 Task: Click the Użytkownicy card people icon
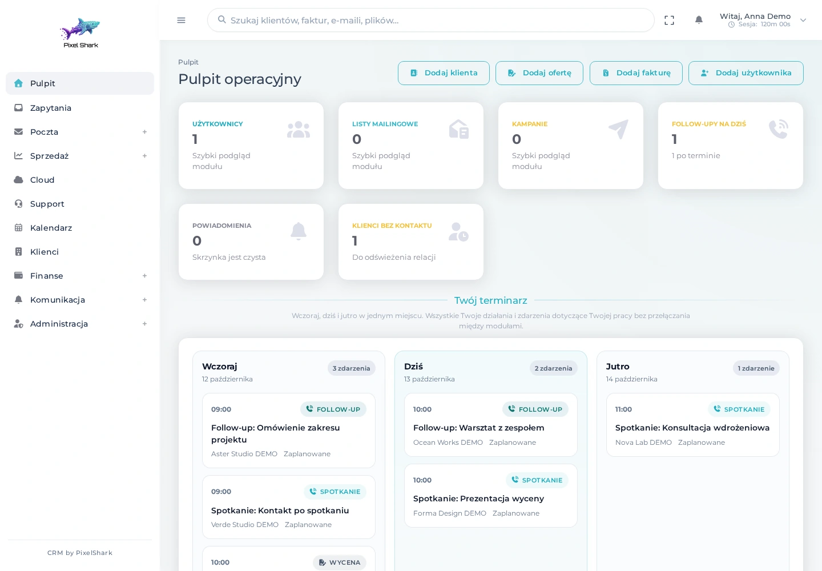(299, 130)
